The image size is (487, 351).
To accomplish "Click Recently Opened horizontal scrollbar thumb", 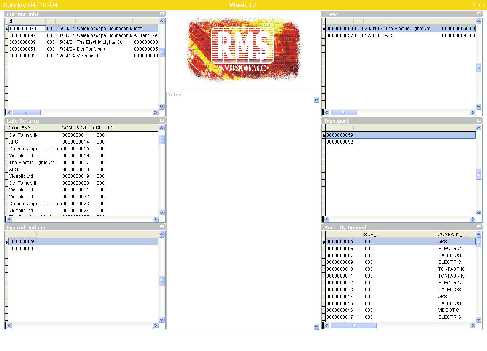I will coord(353,326).
